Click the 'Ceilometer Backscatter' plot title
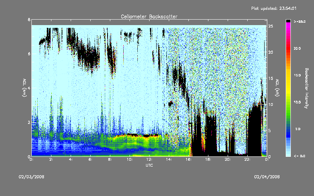The height and width of the screenshot is (196, 314). 149,16
